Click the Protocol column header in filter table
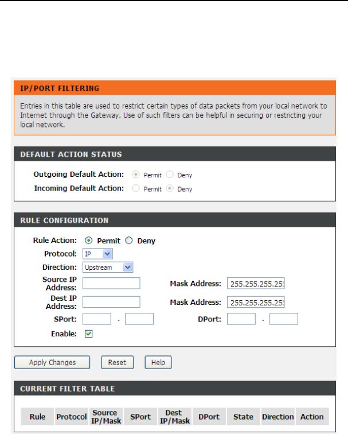The height and width of the screenshot is (434, 348). coord(72,416)
